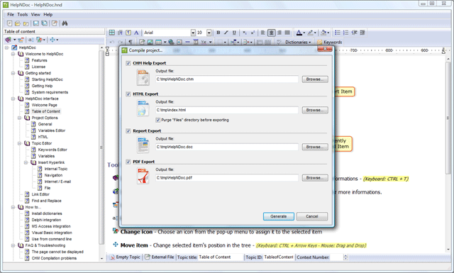Click the font color button

(299, 33)
